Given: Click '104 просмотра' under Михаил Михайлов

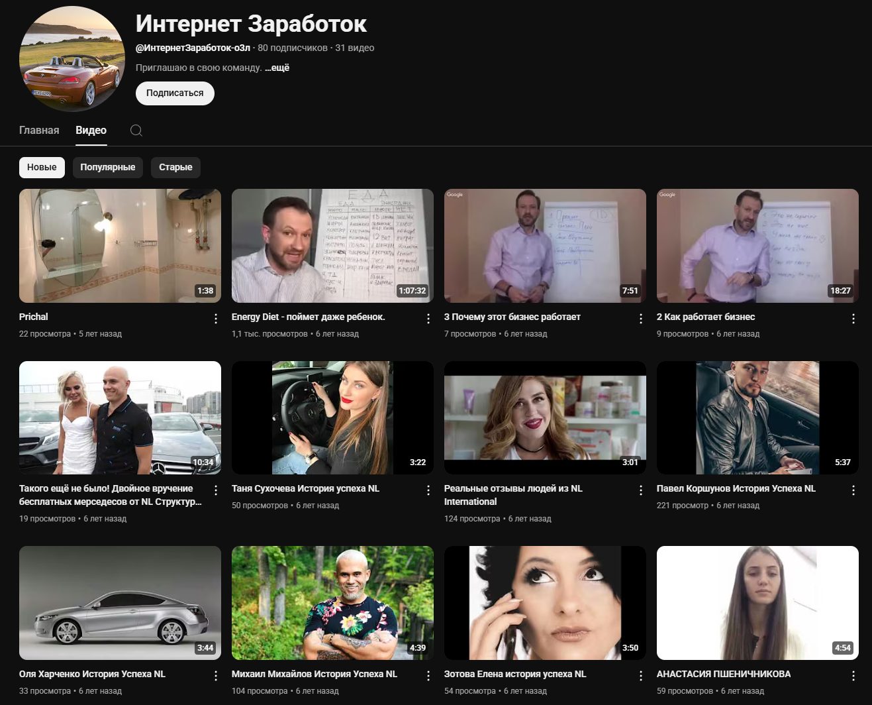Looking at the screenshot, I should 260,691.
